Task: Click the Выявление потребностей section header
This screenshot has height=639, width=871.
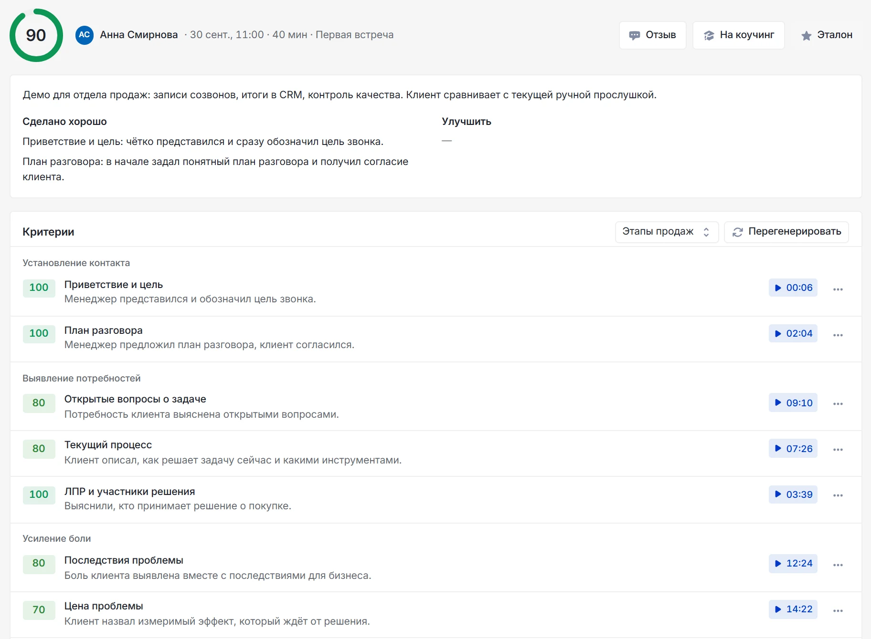Action: [82, 378]
